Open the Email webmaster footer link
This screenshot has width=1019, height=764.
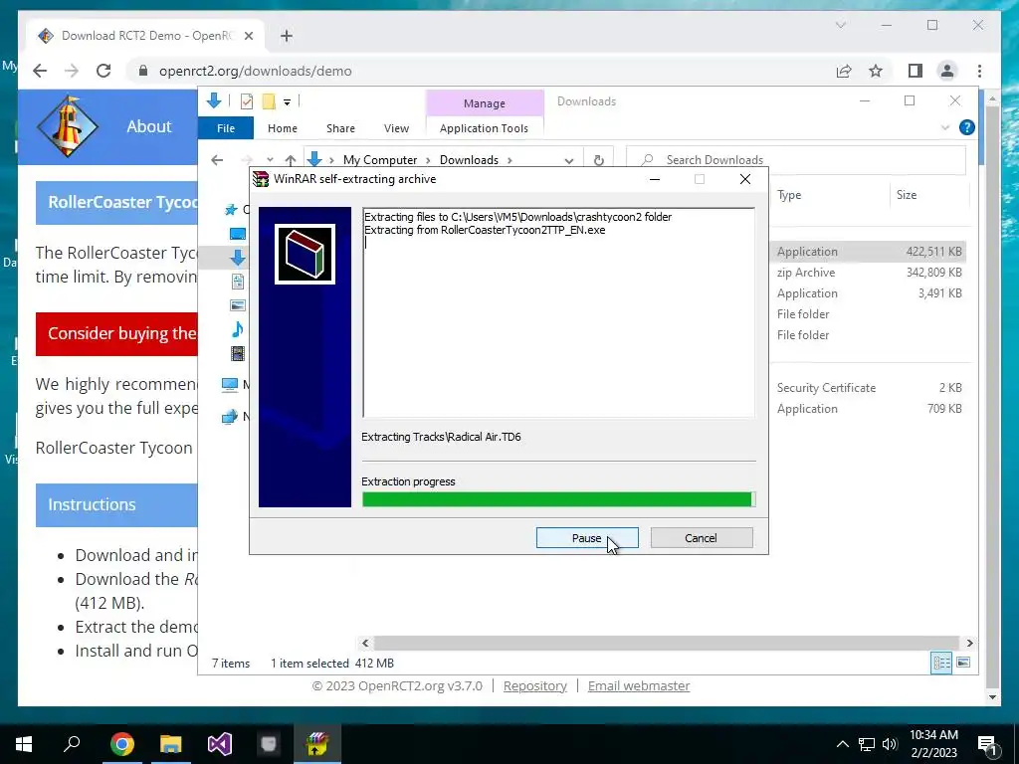coord(639,685)
